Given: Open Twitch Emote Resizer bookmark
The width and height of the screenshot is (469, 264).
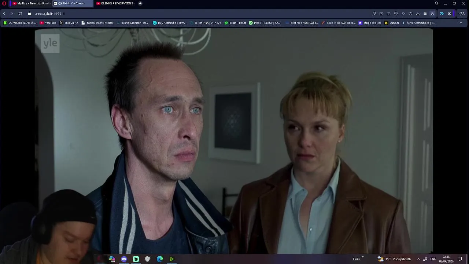Looking at the screenshot, I should point(97,23).
